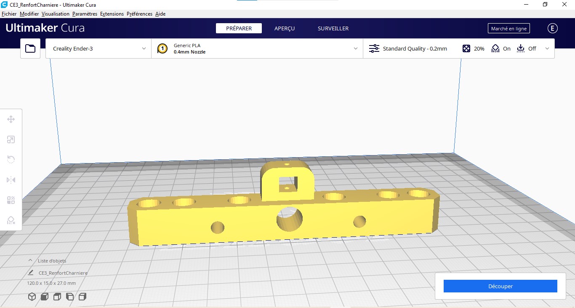Switch to the APERÇU tab

(x=285, y=28)
